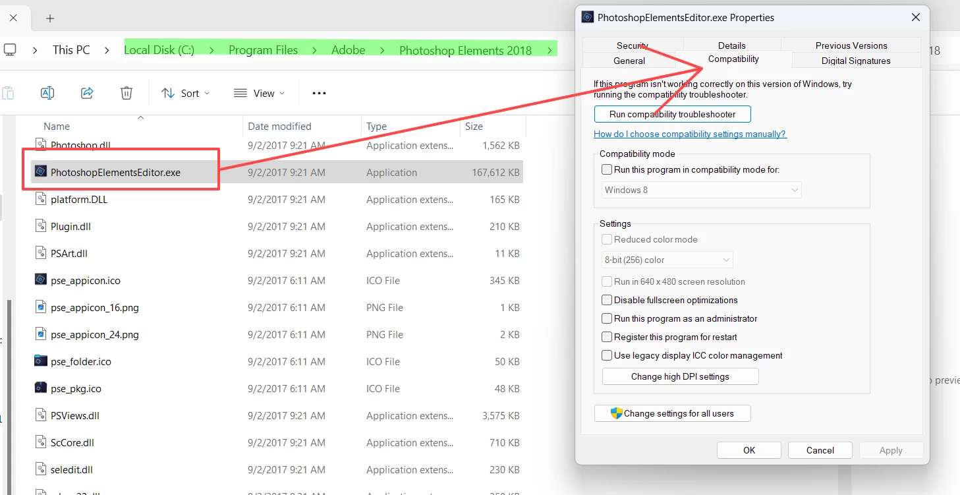Viewport: 960px width, 495px height.
Task: Open a new Explorer tab with plus
Action: coord(50,18)
